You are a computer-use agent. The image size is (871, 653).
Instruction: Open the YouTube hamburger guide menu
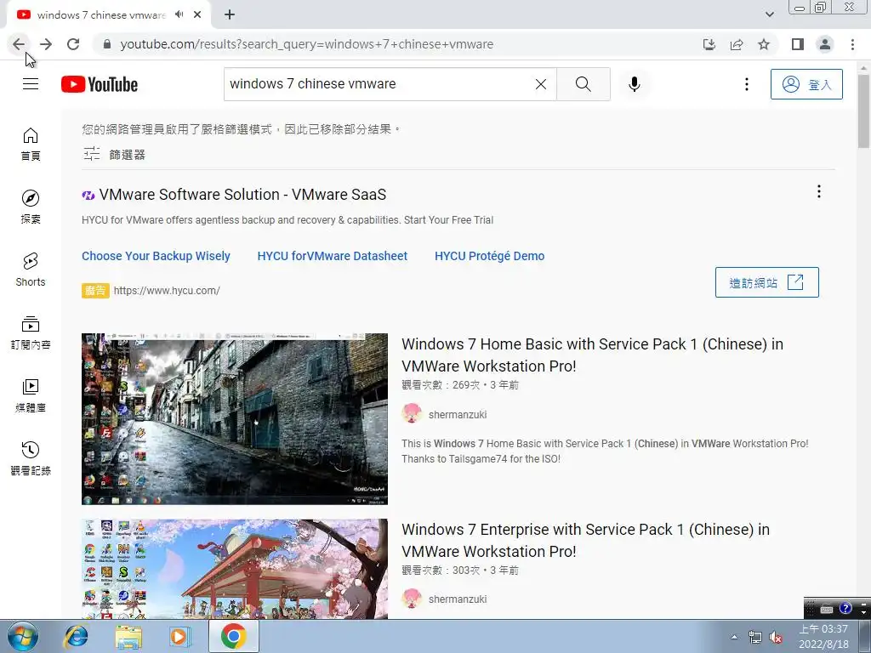pos(31,84)
